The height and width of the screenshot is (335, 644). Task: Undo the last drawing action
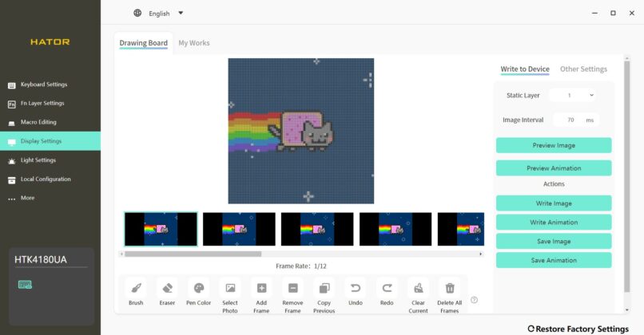click(356, 288)
